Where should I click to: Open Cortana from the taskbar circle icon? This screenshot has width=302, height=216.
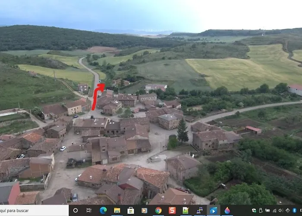coord(75,210)
